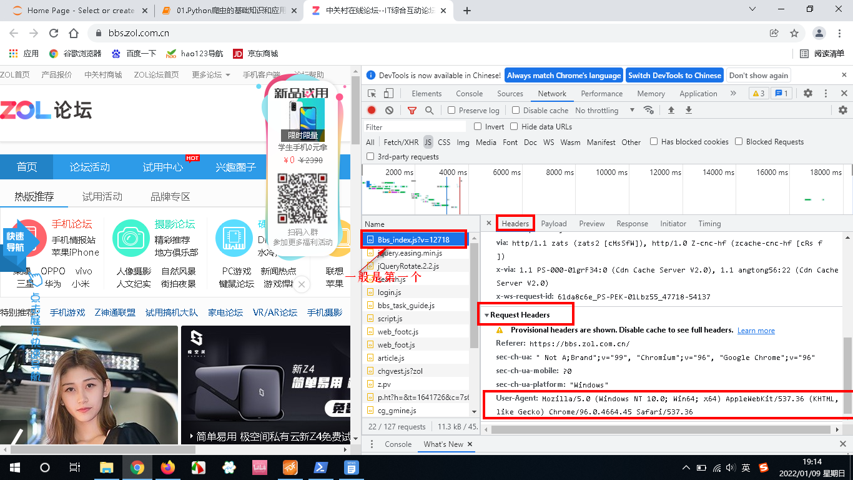Reload the page with the browser refresh icon

(54, 33)
